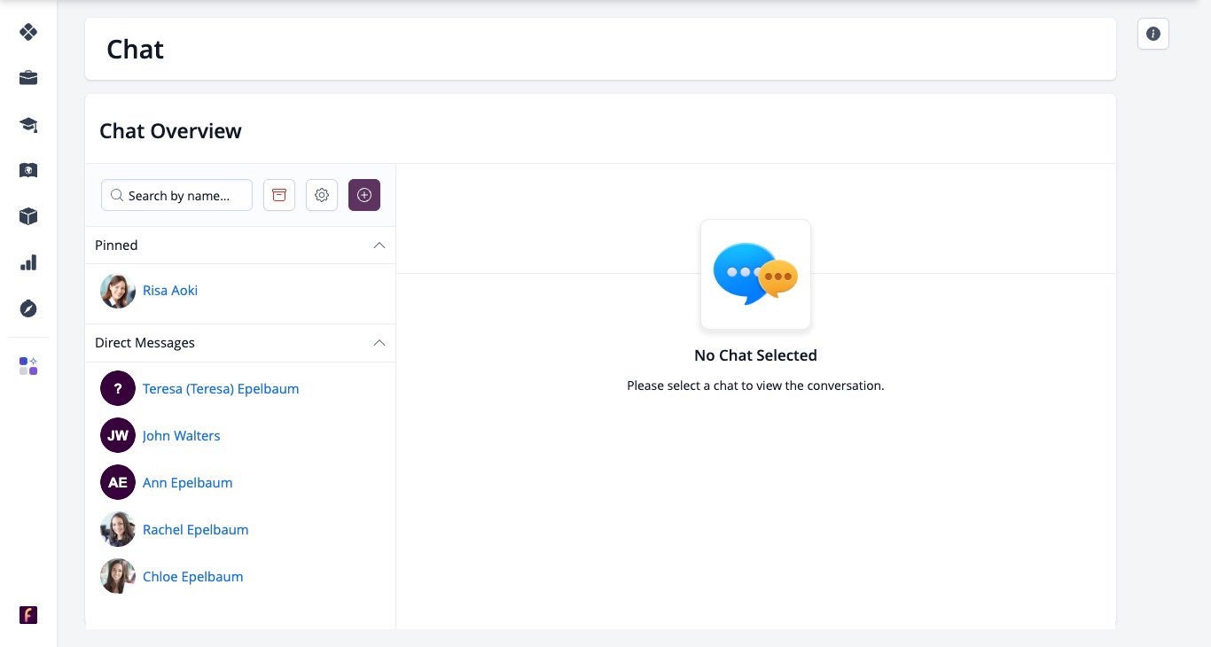Viewport: 1211px width, 647px height.
Task: Open chat settings gear button
Action: tap(322, 195)
